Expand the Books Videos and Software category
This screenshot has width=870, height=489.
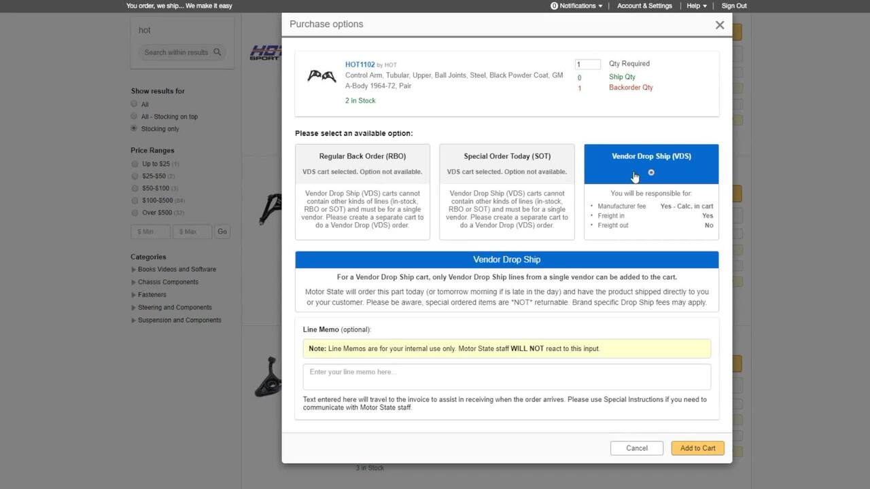(133, 270)
